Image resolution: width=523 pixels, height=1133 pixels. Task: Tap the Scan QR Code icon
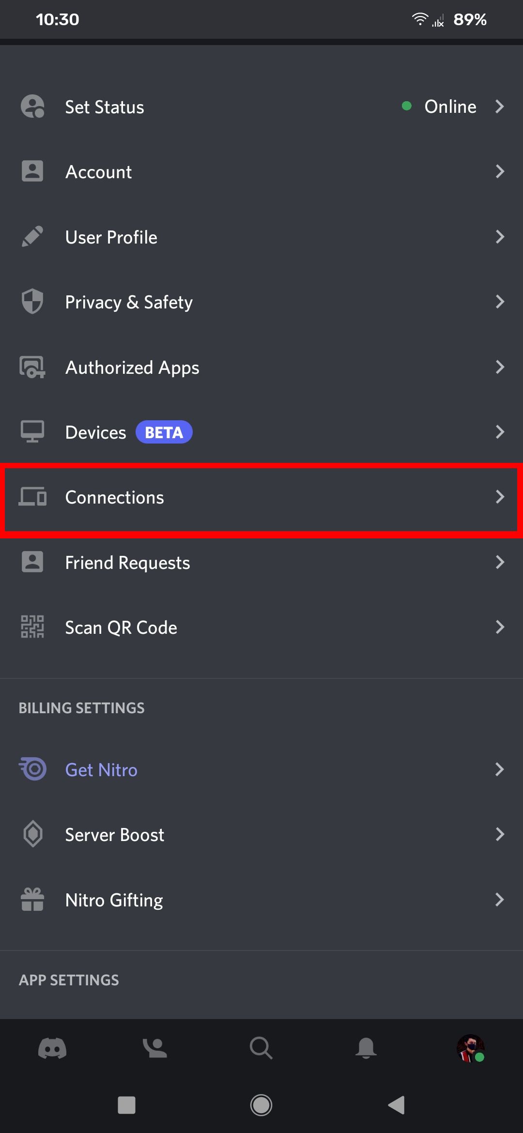point(32,627)
